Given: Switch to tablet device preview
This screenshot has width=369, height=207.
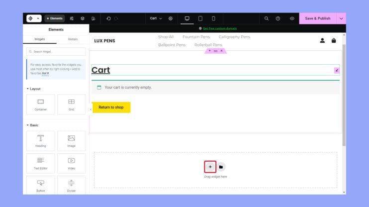Looking at the screenshot, I should 200,18.
